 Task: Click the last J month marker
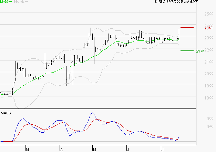163,150
